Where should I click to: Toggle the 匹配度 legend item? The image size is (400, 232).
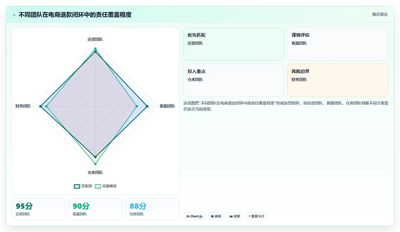coord(83,186)
